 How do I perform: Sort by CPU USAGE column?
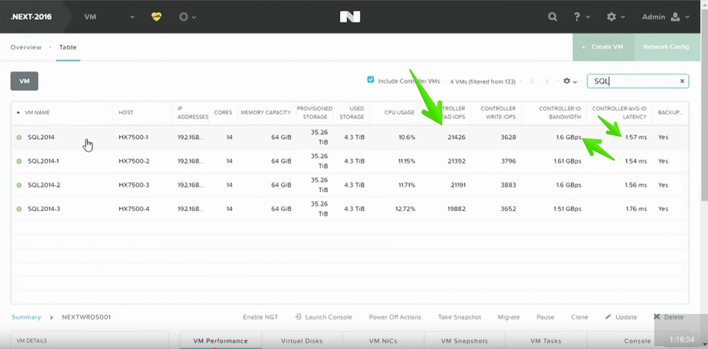399,113
